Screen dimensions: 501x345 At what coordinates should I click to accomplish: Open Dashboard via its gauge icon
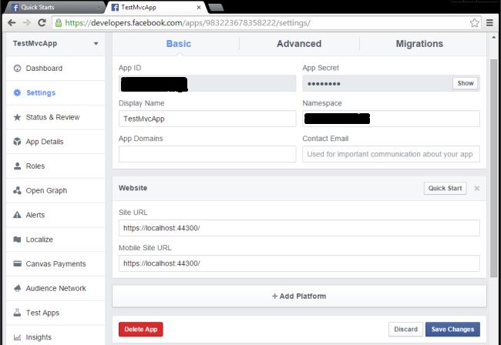(17, 68)
